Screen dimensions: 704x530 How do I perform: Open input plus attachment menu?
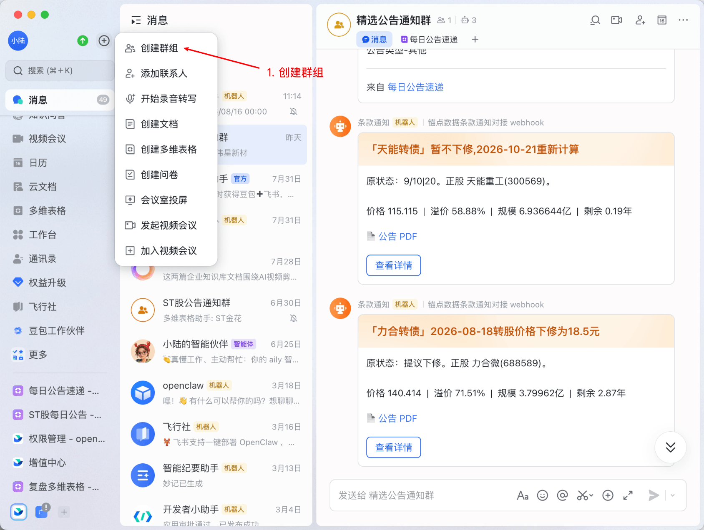608,495
